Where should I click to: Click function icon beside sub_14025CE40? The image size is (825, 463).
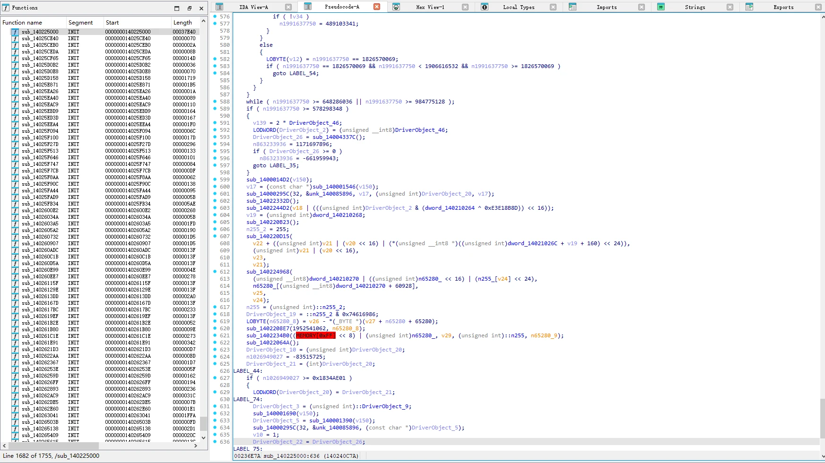pos(15,38)
